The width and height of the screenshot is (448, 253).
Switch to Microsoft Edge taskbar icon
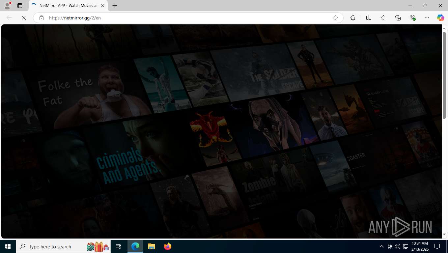pos(135,246)
